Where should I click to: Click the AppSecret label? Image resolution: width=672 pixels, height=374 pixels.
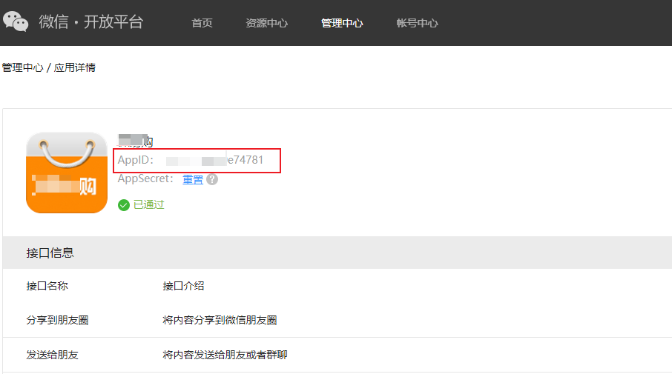(x=145, y=178)
